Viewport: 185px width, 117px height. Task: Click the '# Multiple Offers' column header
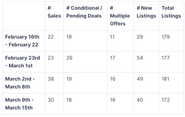point(120,16)
